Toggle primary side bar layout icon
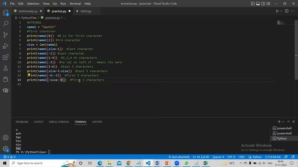Screen dimensions: 298x167 click(x=252, y=4)
